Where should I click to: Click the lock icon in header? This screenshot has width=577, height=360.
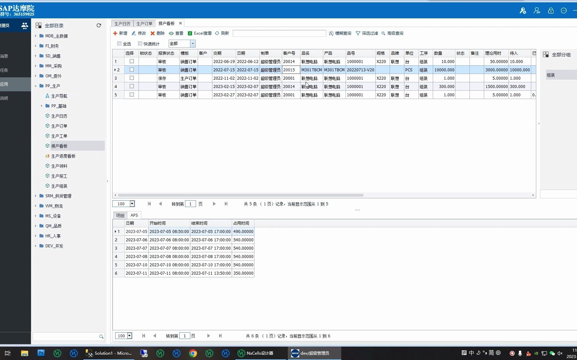pyautogui.click(x=551, y=11)
